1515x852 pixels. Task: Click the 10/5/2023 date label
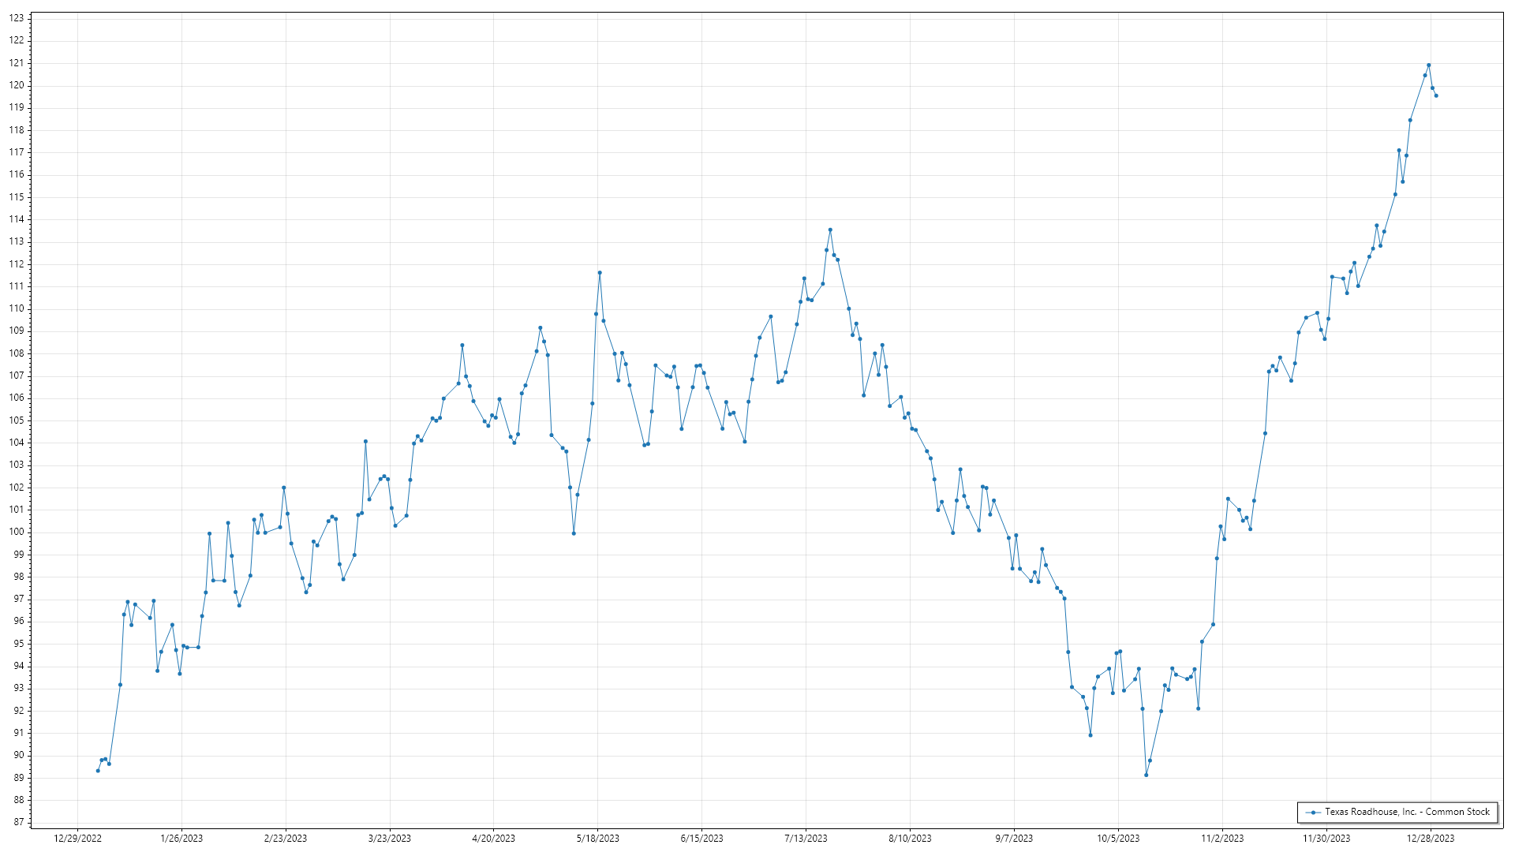pos(1118,839)
